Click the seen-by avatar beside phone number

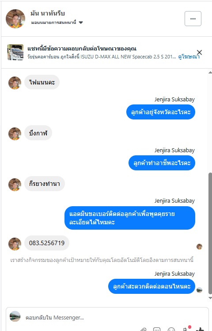[x=199, y=246]
